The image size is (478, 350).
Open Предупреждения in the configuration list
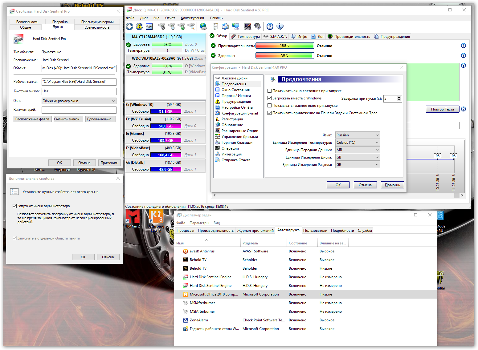tap(236, 102)
